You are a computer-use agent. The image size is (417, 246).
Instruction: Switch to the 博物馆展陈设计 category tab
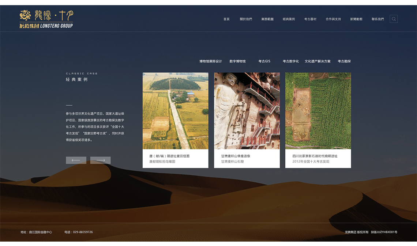pos(211,61)
